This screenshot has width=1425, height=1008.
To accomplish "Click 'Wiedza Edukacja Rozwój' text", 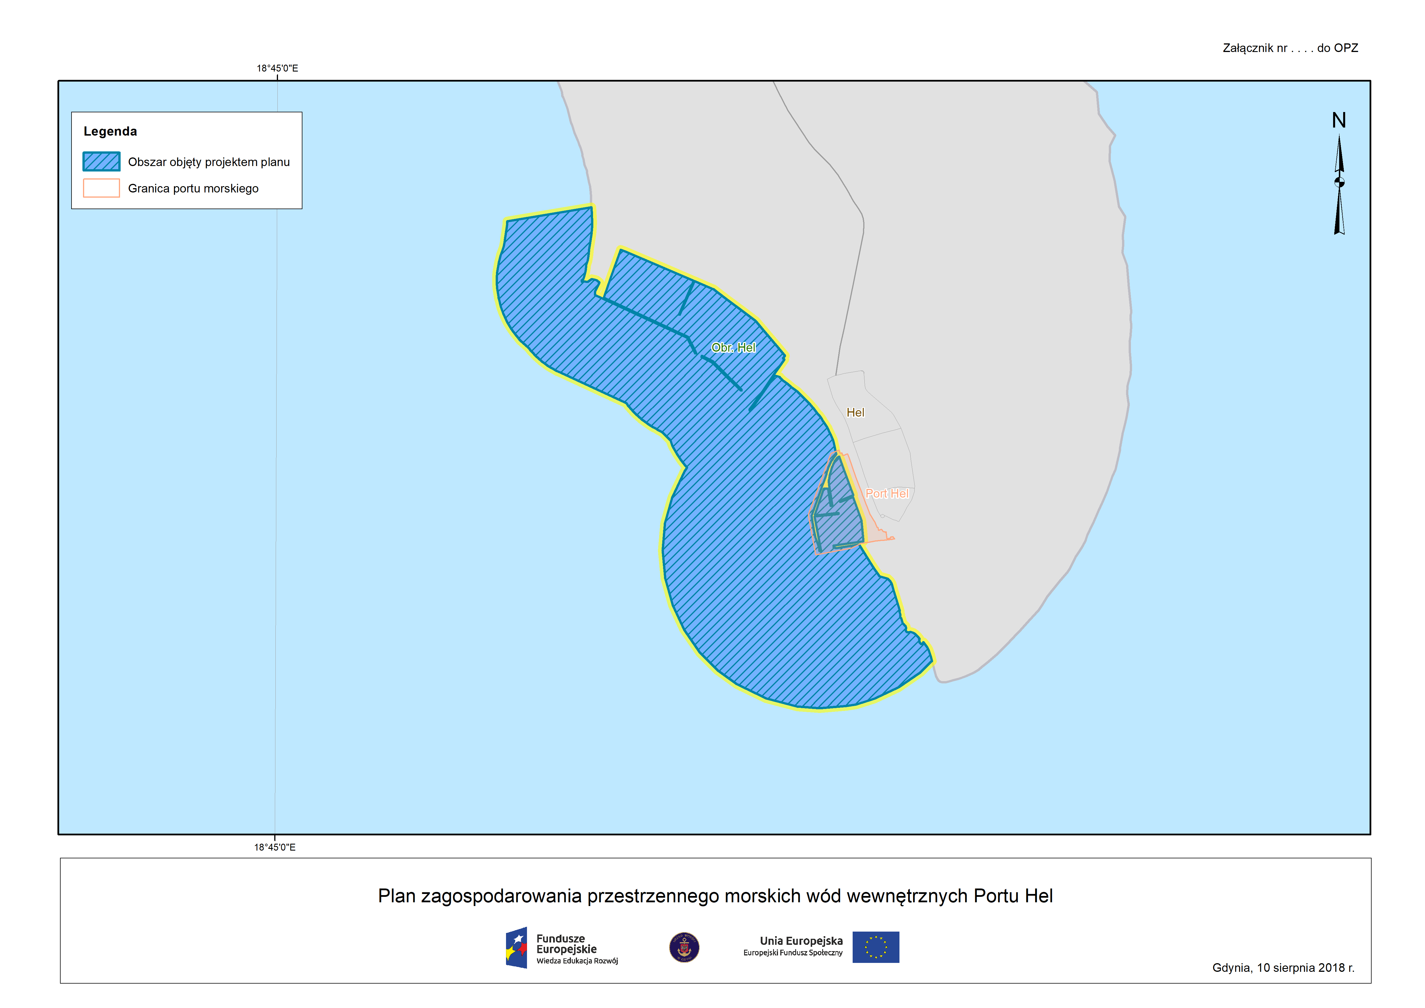I will 577,961.
